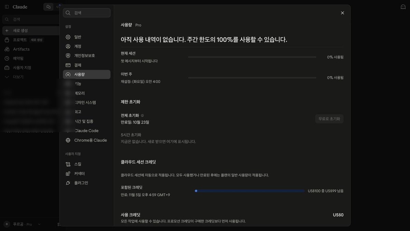Image resolution: width=410 pixels, height=231 pixels.
Task: Click the 새로 생성 badge beside 프로젝트
Action: (x=37, y=40)
